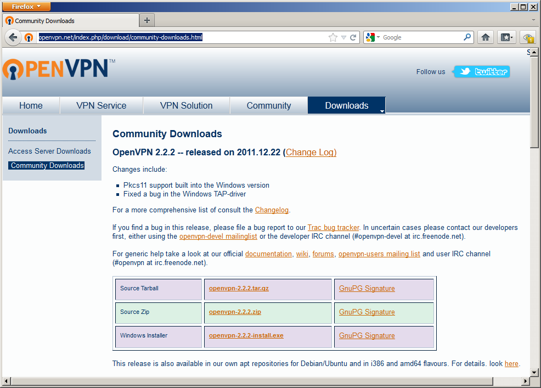Screen dimensions: 541x388
Task: Click the 'Changes include:' text
Action: click(x=140, y=169)
